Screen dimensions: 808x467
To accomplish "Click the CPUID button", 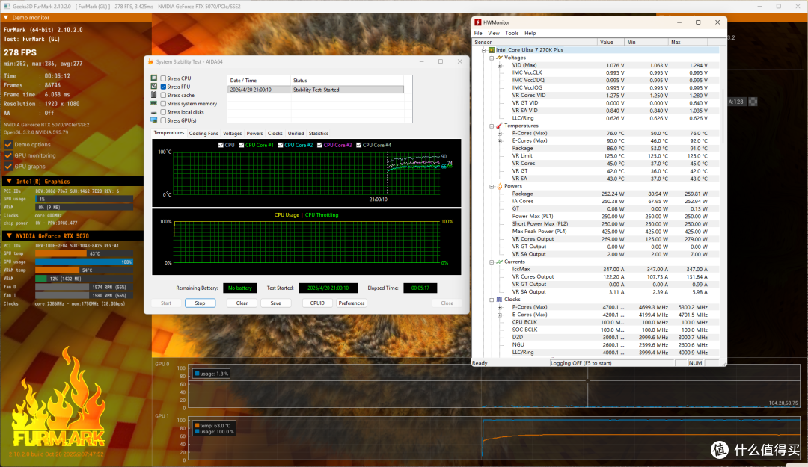I will (317, 303).
